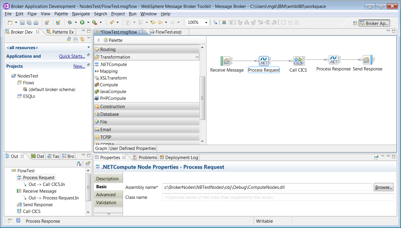Viewport: 401px width, 228px height.
Task: Click the Link with Editor icon in Broker Development
Action: (x=82, y=39)
